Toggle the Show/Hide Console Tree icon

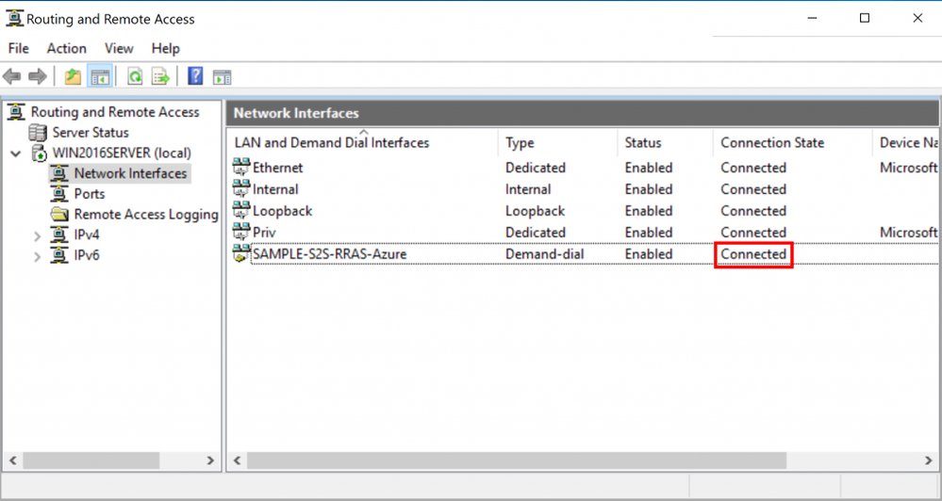pyautogui.click(x=100, y=77)
